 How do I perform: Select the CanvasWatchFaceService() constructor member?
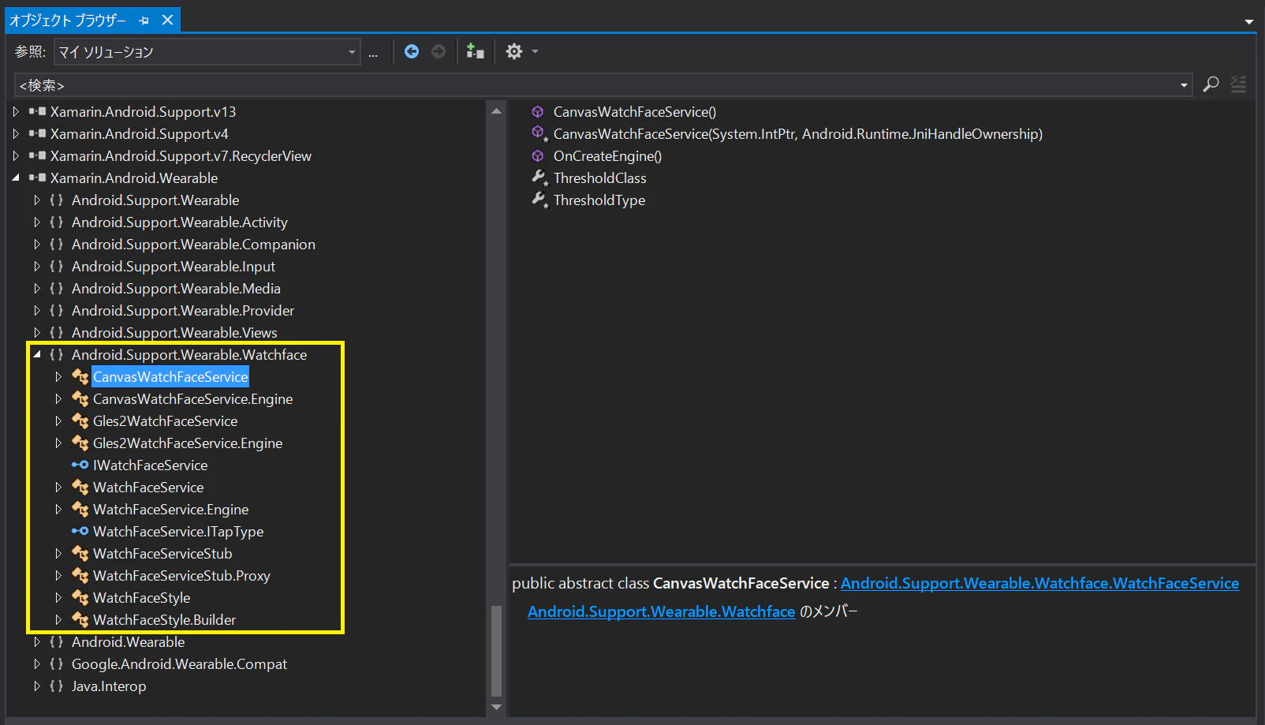point(635,112)
